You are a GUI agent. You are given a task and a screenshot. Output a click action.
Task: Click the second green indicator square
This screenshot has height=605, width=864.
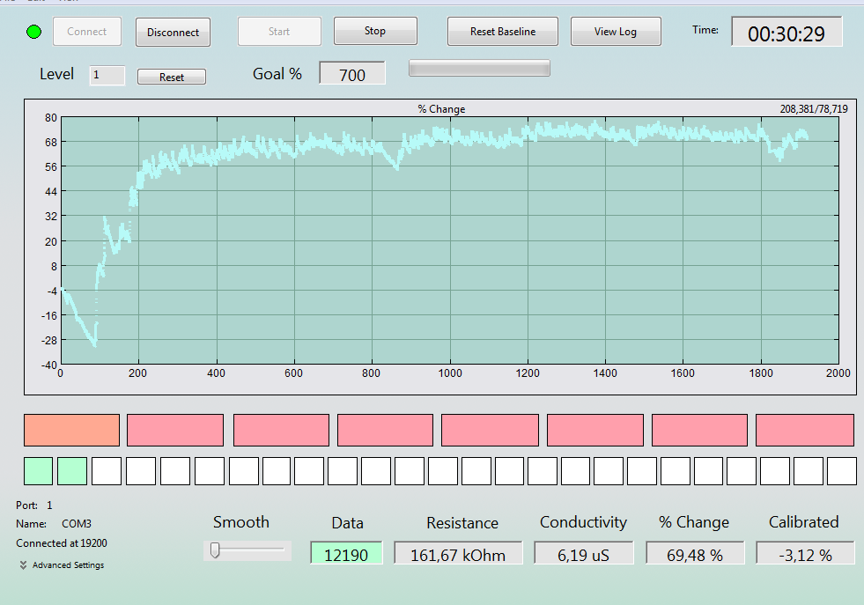pos(72,471)
